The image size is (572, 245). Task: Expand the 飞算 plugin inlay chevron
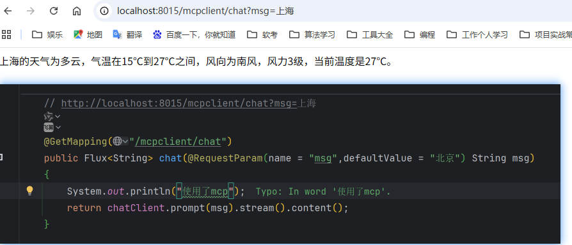(58, 127)
